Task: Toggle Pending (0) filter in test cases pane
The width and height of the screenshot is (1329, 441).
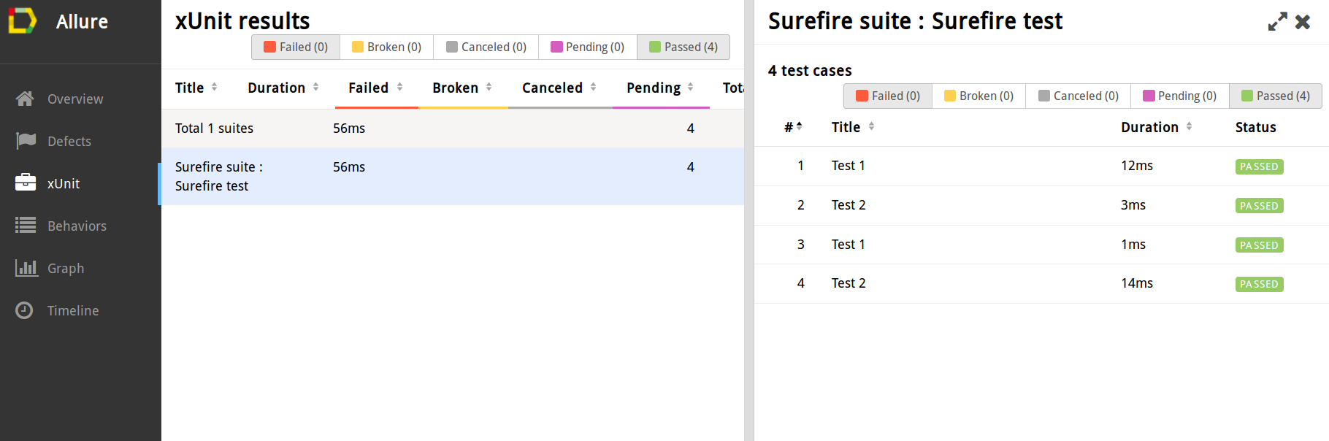Action: tap(1179, 96)
